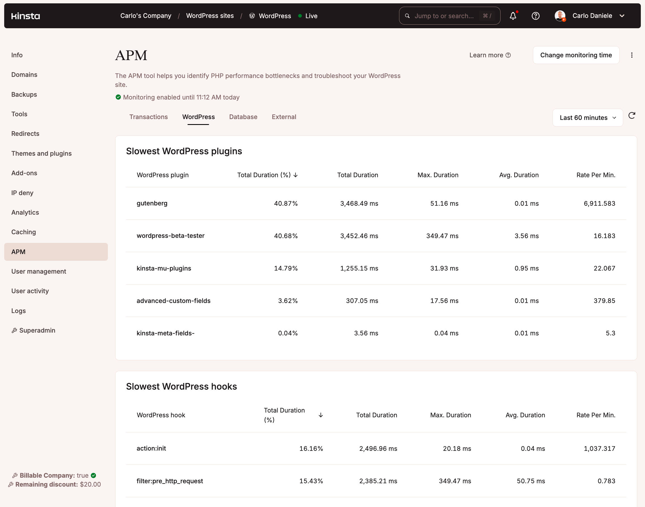Click inside the Jump to or search field
This screenshot has height=507, width=645.
click(x=445, y=16)
